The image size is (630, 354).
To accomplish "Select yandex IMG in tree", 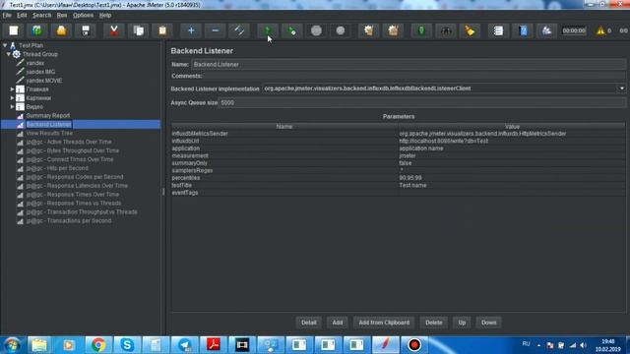I will (40, 72).
